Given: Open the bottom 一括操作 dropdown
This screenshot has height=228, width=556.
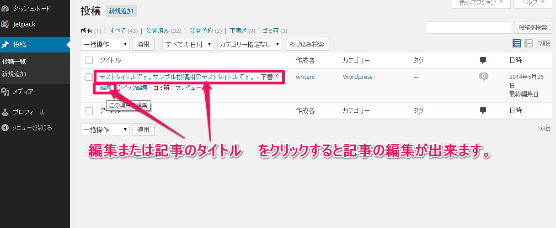Looking at the screenshot, I should point(105,130).
